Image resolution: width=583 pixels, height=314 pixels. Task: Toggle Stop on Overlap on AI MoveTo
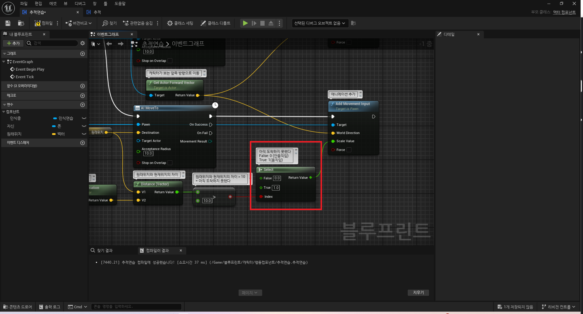point(170,163)
